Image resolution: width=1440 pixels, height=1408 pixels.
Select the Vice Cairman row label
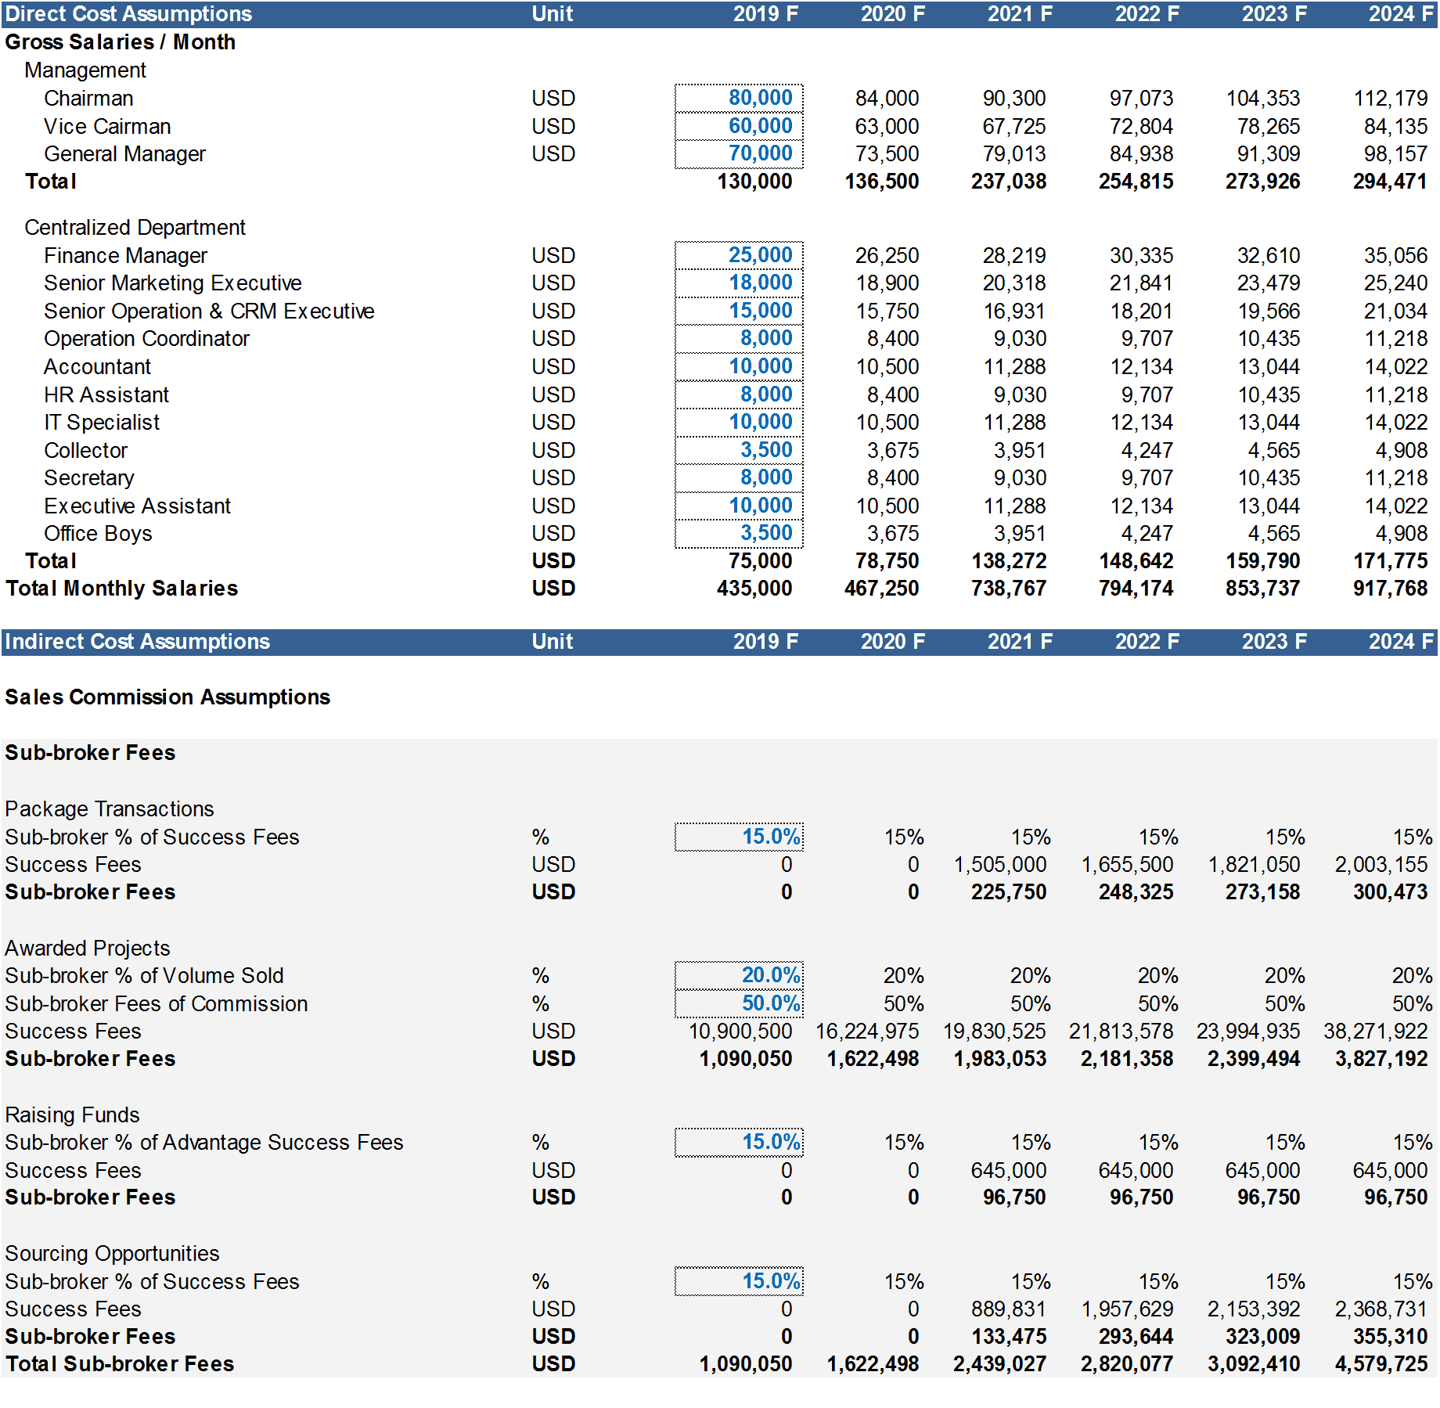(107, 127)
